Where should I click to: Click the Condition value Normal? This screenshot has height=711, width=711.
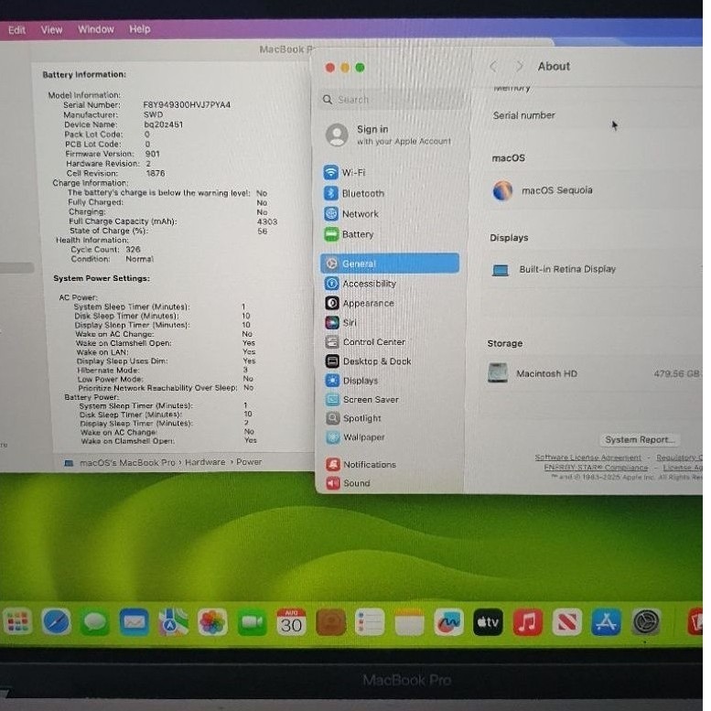coord(140,259)
